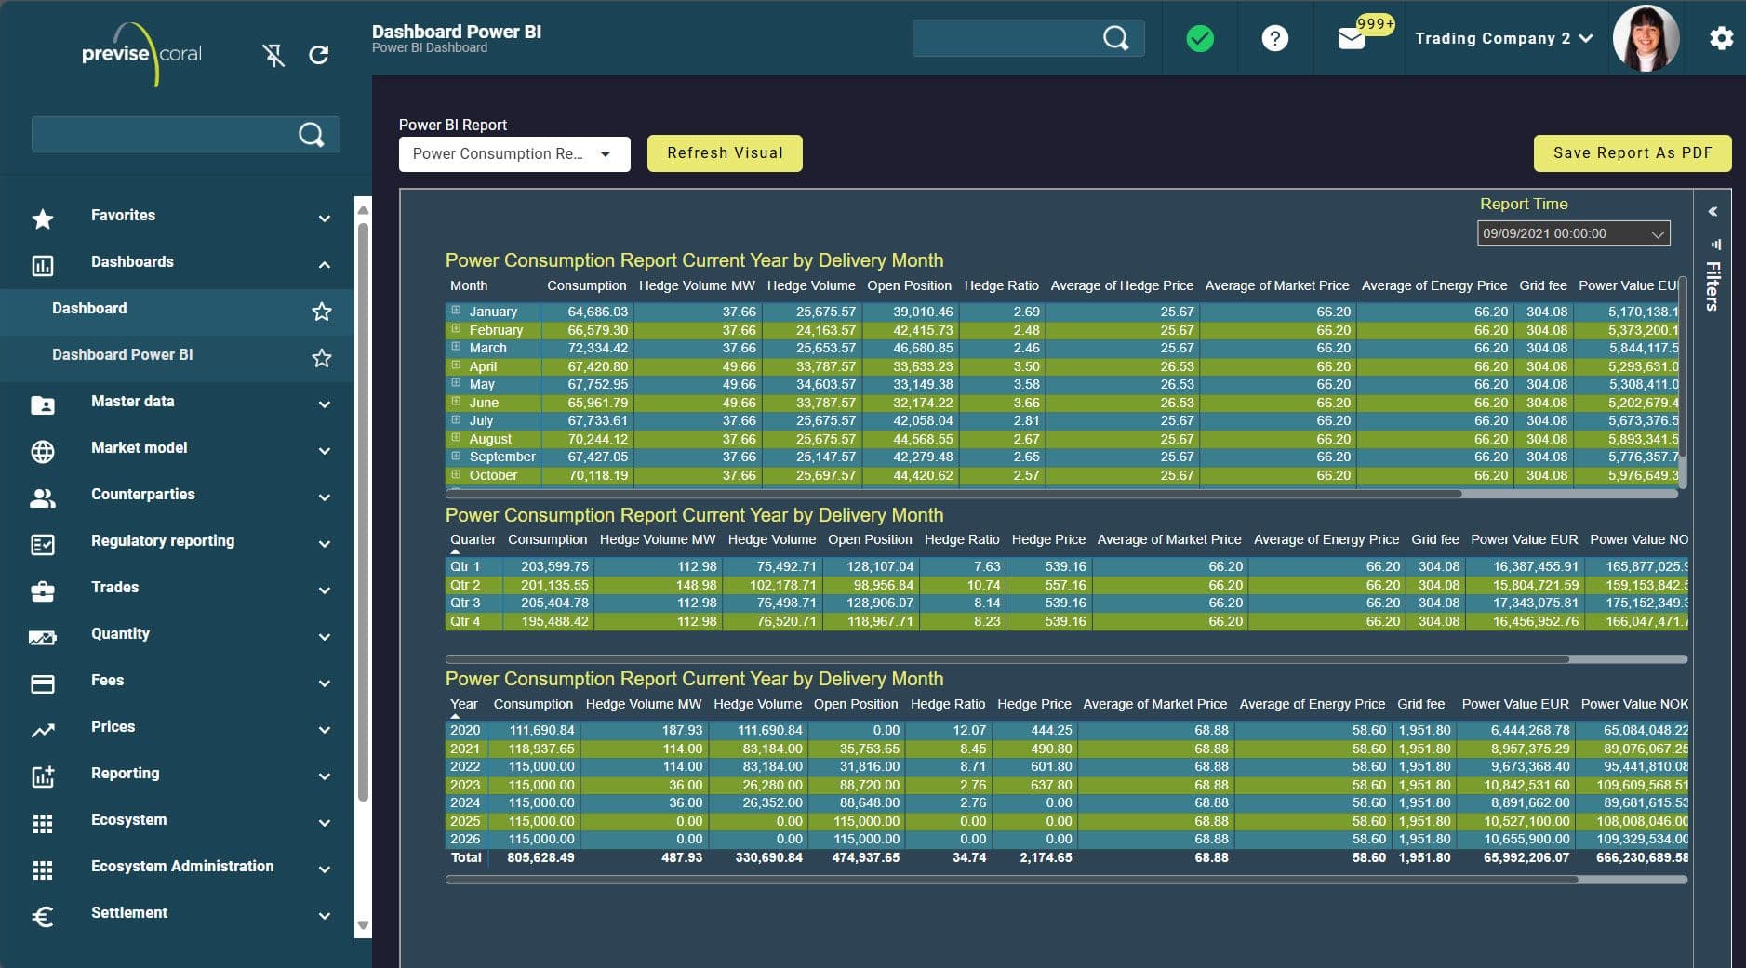Collapse the Dashboards section chevron
The image size is (1746, 968).
pos(324,264)
